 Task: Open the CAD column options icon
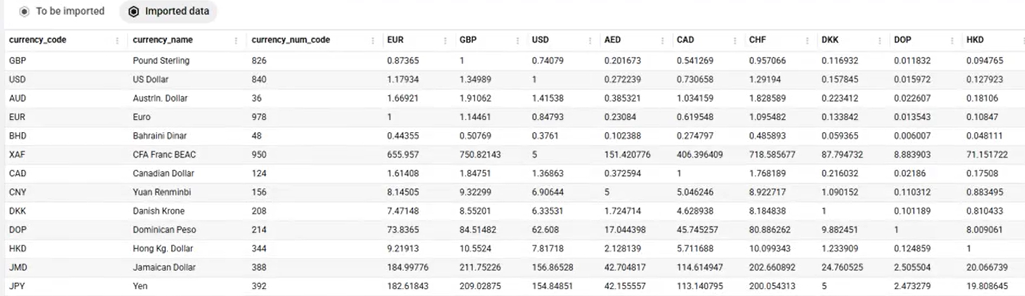735,40
